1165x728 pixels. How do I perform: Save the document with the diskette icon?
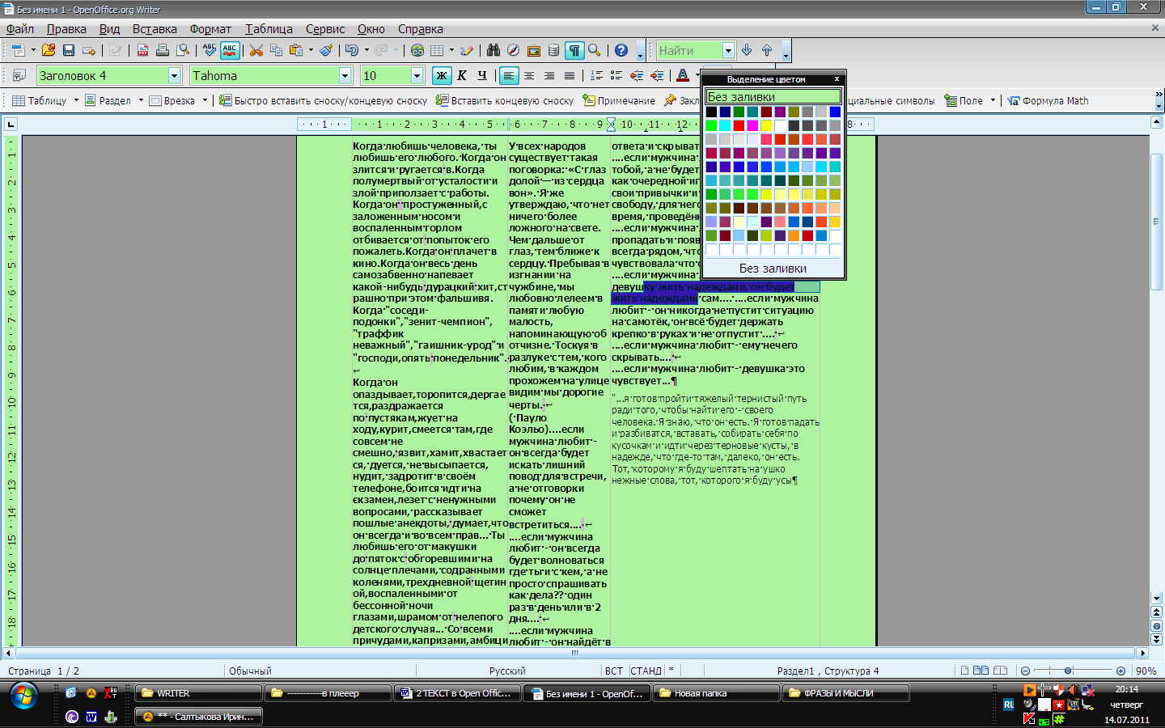[69, 50]
